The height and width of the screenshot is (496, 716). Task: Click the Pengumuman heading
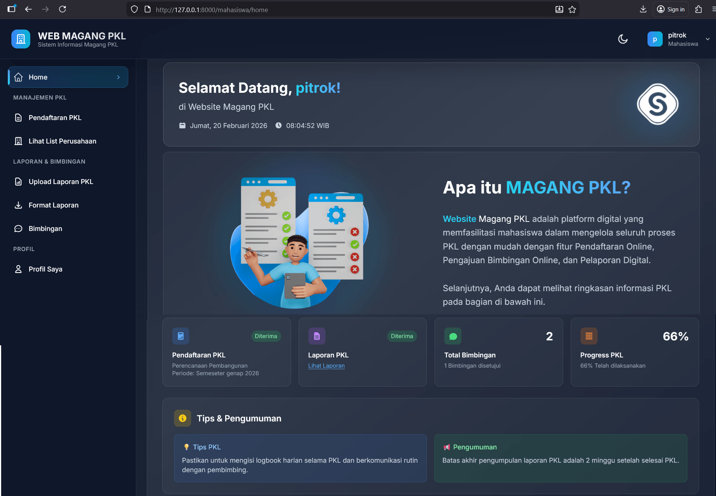pos(475,447)
